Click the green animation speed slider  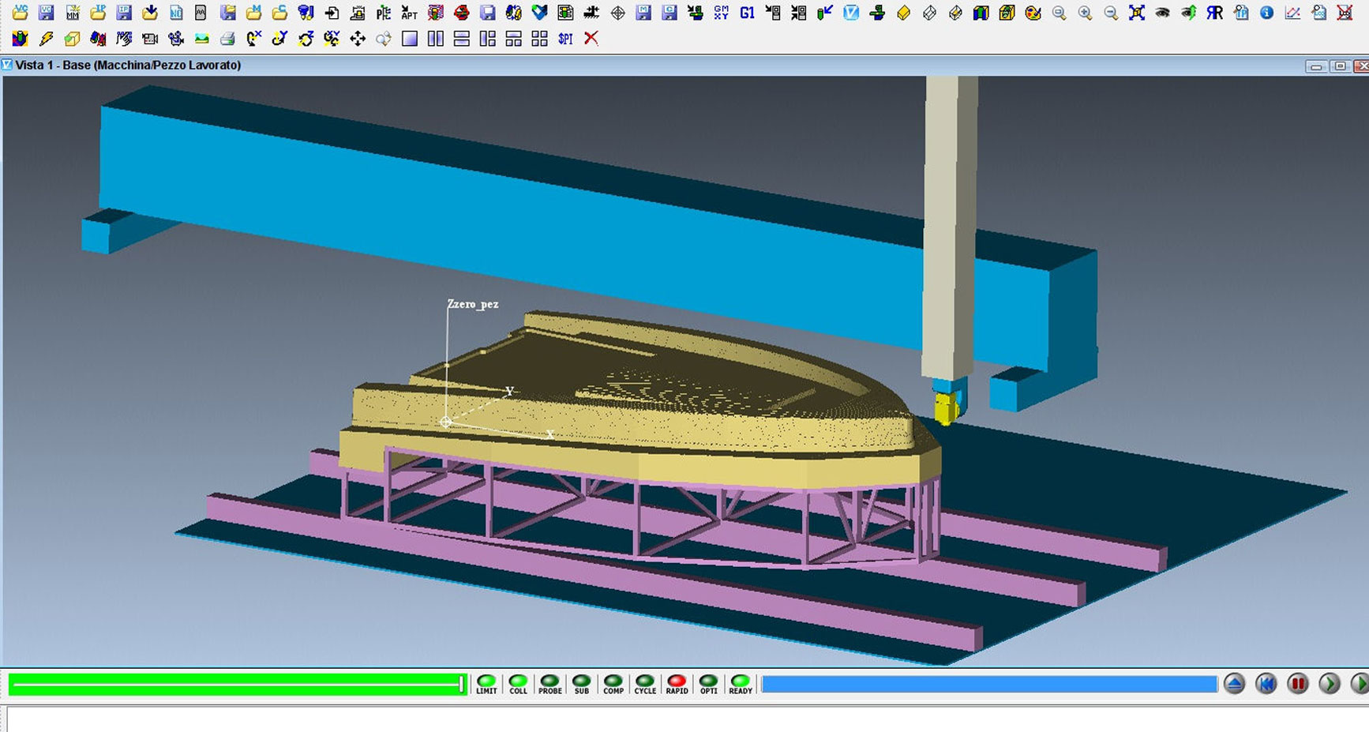tap(237, 684)
